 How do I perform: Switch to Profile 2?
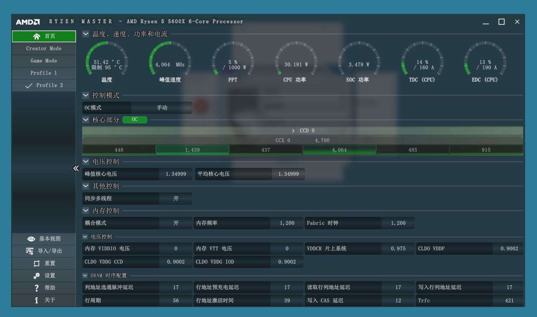click(x=44, y=85)
